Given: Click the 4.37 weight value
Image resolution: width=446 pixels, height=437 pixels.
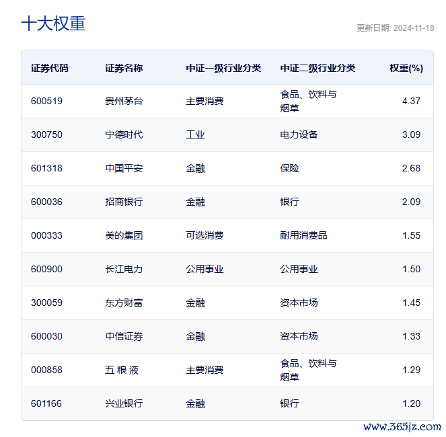Looking at the screenshot, I should 411,101.
